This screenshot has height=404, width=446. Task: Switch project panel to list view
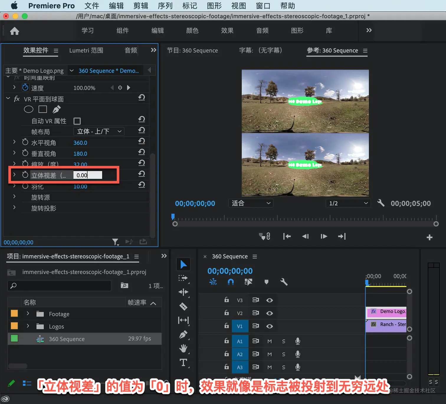(x=27, y=383)
